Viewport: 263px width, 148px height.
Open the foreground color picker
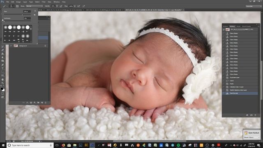pos(2,88)
